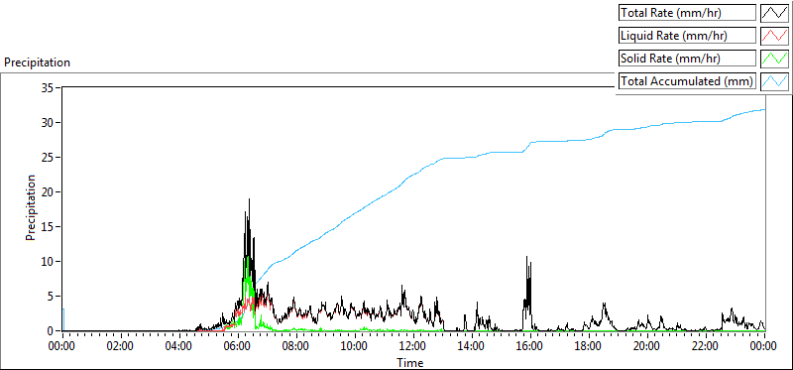
Task: Click the Solid Rate green line swatch
Action: [774, 58]
